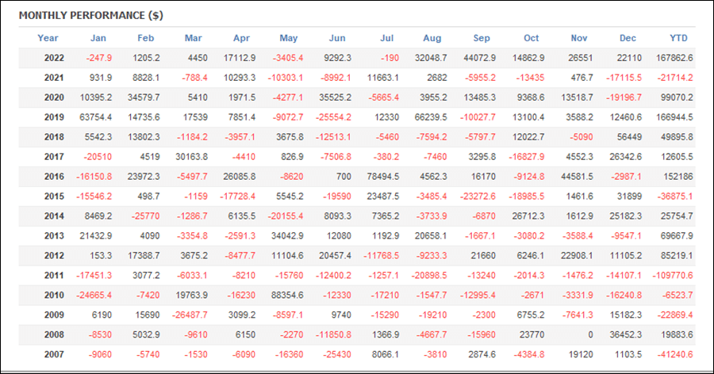Select the 2007 year row label
The width and height of the screenshot is (714, 374).
coord(54,354)
